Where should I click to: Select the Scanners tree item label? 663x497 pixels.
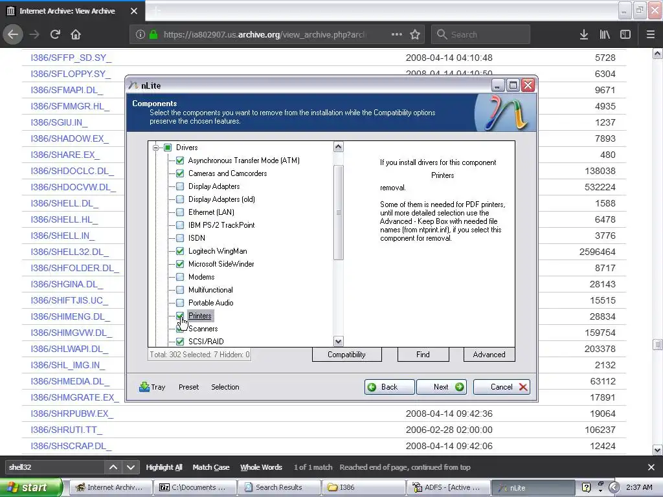(203, 329)
